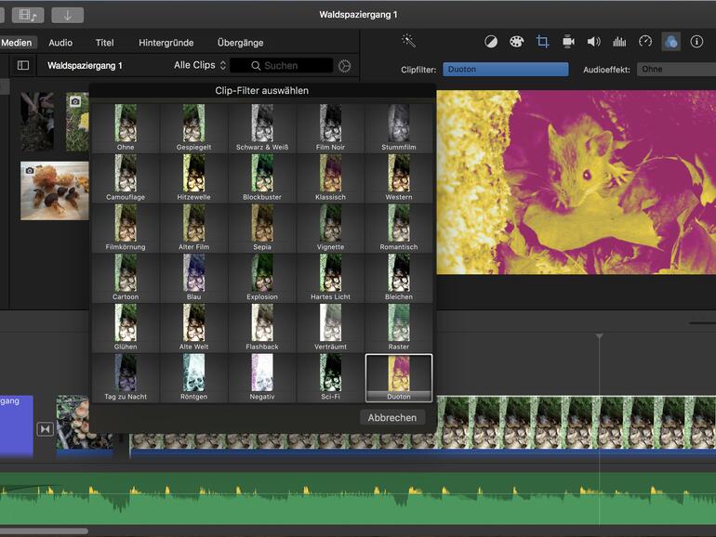Viewport: 716px width, 537px height.
Task: Click the transition icon between timeline clips
Action: tap(45, 429)
